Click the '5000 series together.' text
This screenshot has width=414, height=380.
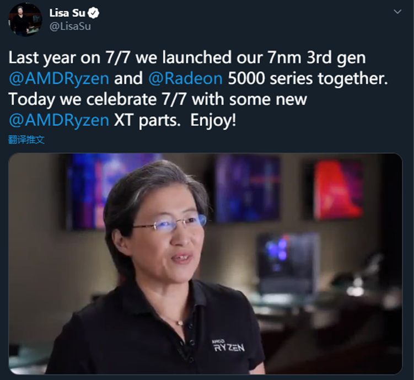point(308,78)
